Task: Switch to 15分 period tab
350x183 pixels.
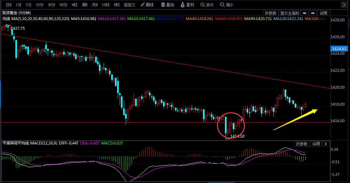Action: click(40, 5)
